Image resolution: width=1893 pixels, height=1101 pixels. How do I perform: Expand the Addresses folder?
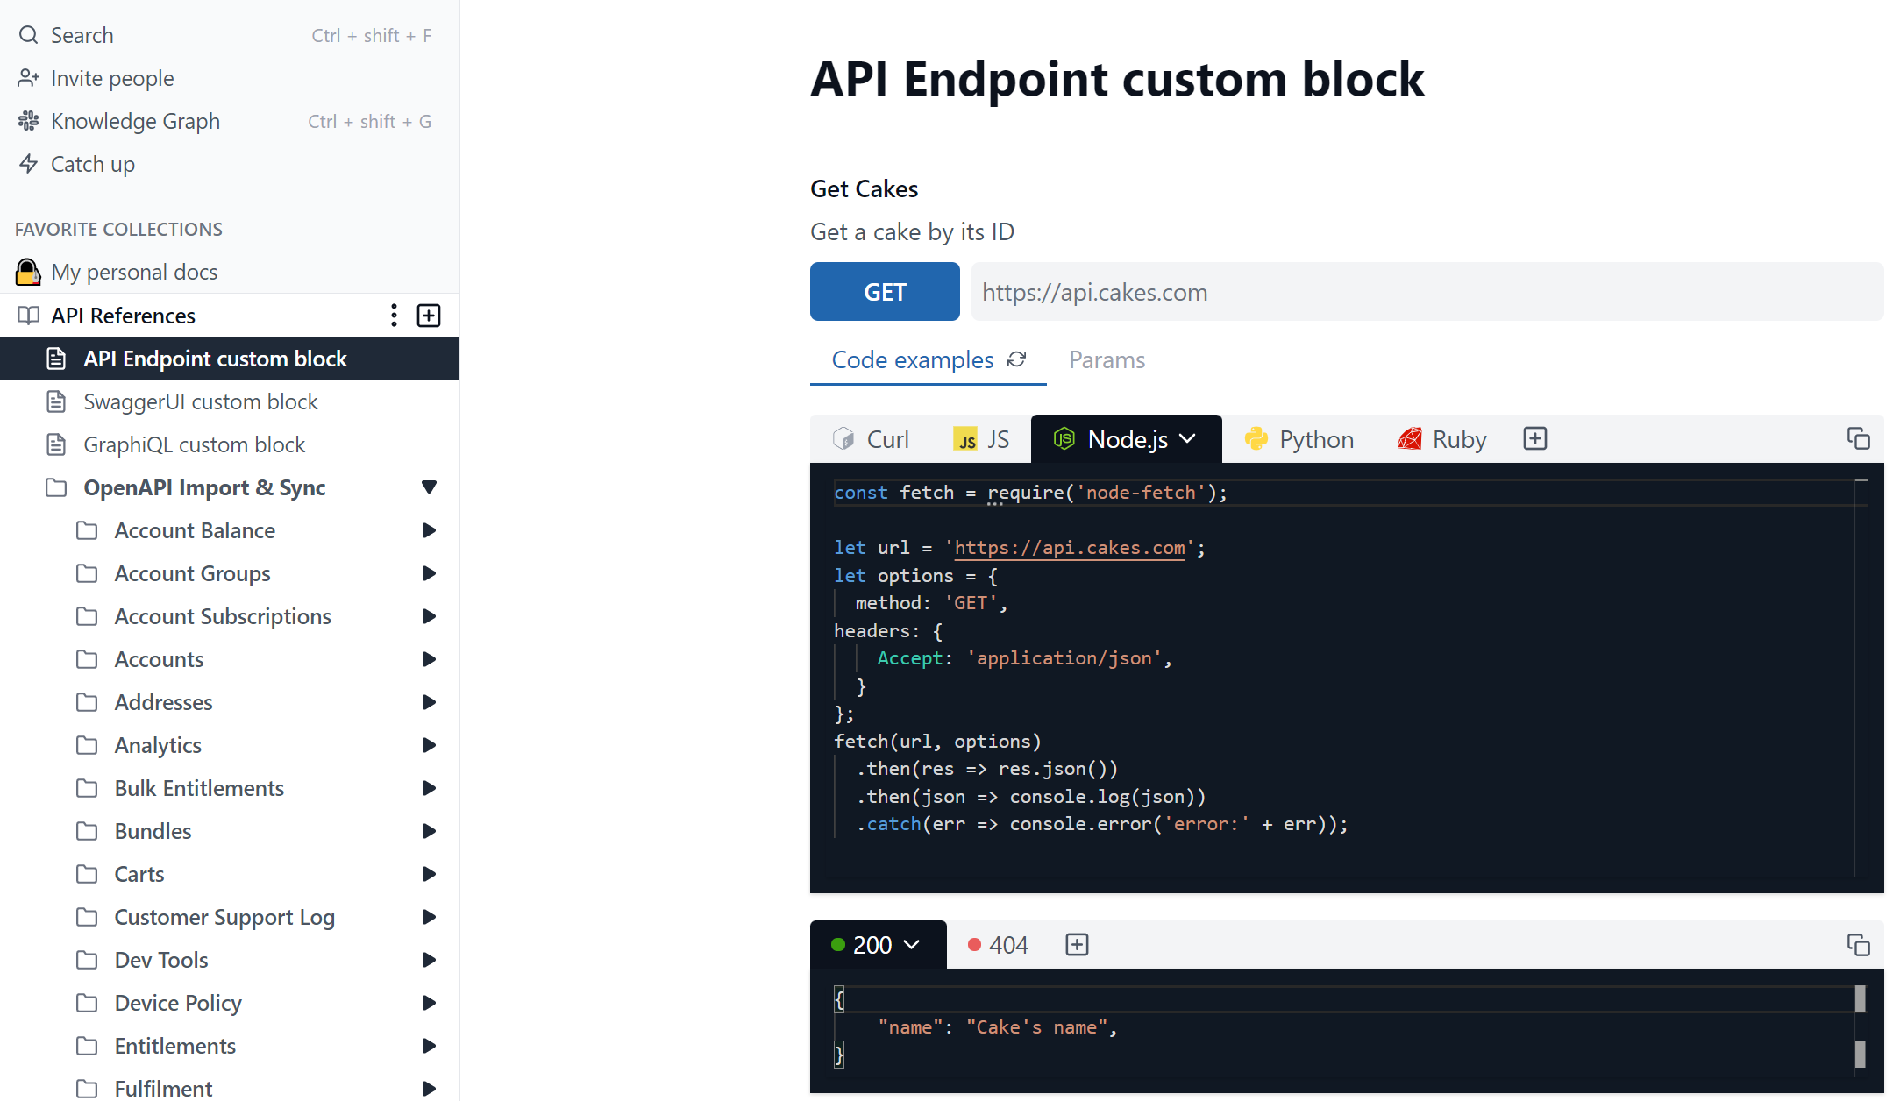pos(429,702)
